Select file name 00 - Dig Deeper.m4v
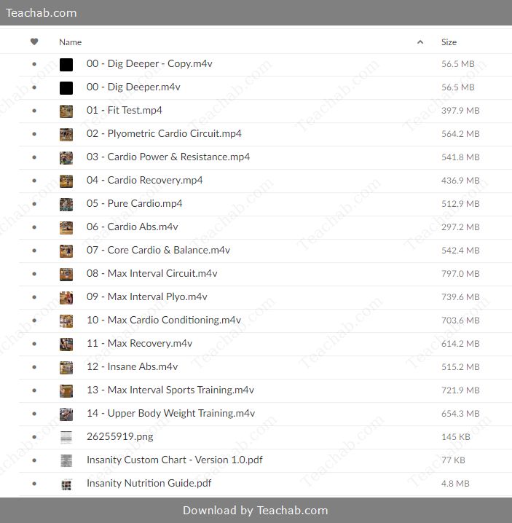 (133, 87)
